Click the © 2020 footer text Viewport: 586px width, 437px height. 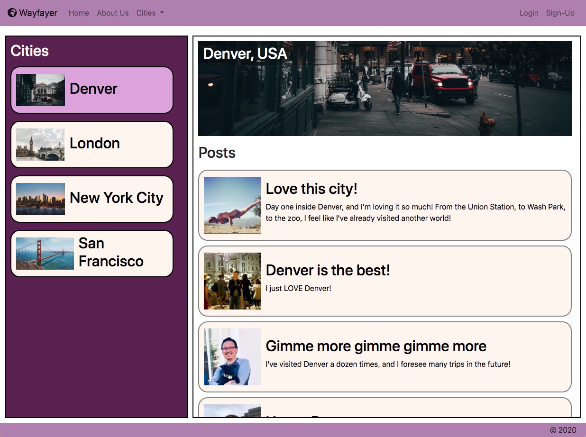(x=563, y=430)
